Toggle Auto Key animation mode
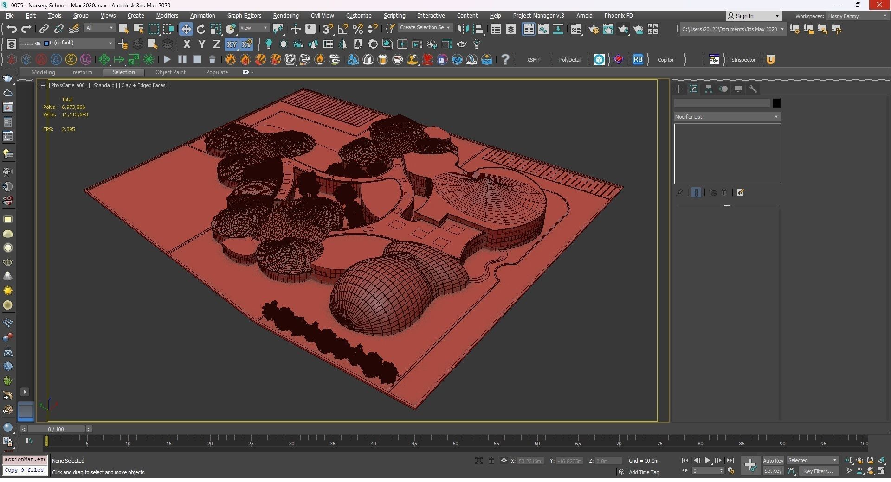This screenshot has width=891, height=482. coord(773,460)
